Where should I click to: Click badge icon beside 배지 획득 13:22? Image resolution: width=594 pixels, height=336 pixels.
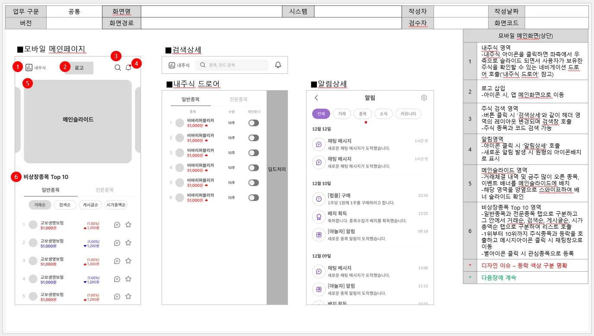click(319, 217)
